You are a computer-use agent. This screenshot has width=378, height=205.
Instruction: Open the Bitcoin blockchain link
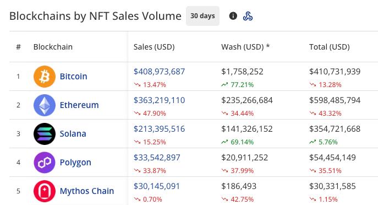pos(74,77)
